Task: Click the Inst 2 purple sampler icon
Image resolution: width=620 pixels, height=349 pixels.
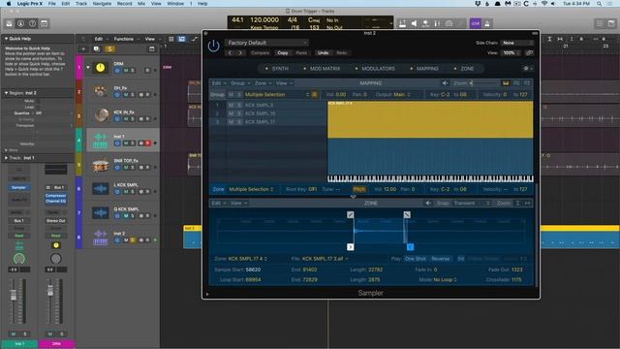Action: click(101, 237)
